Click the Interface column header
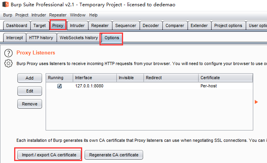 (95, 78)
